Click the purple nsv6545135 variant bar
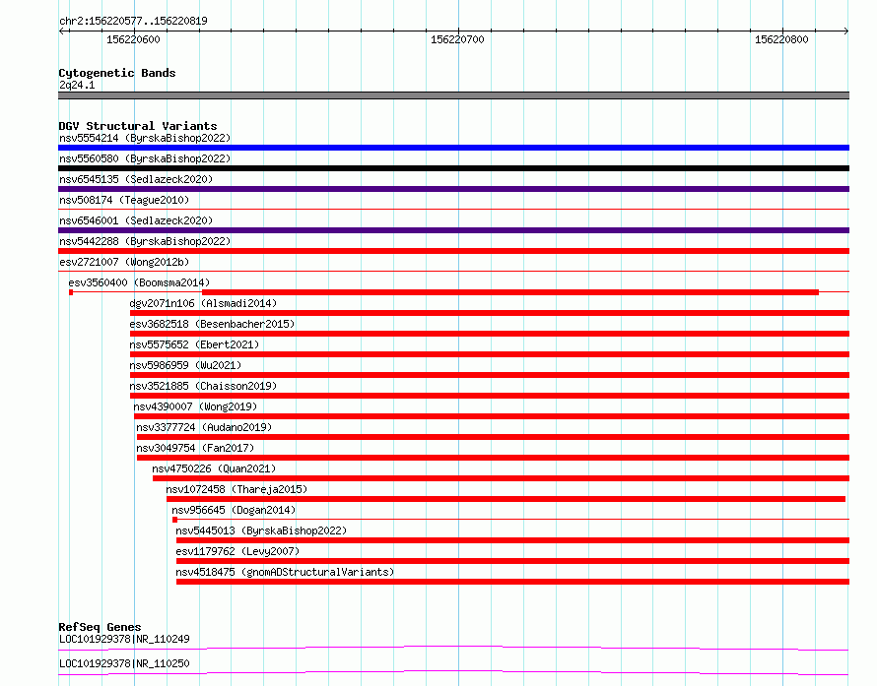Image resolution: width=877 pixels, height=686 pixels. coord(453,189)
